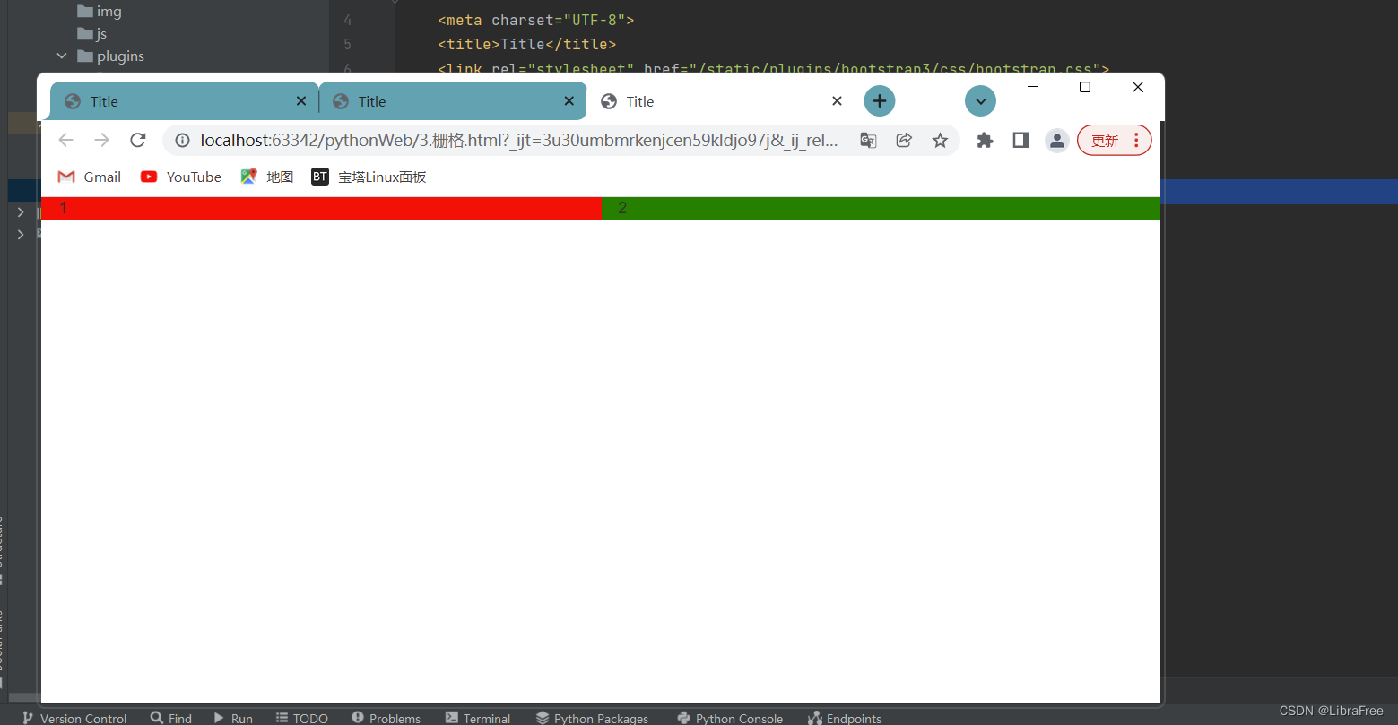This screenshot has height=725, width=1398.
Task: Reload the localhost page
Action: tap(138, 140)
